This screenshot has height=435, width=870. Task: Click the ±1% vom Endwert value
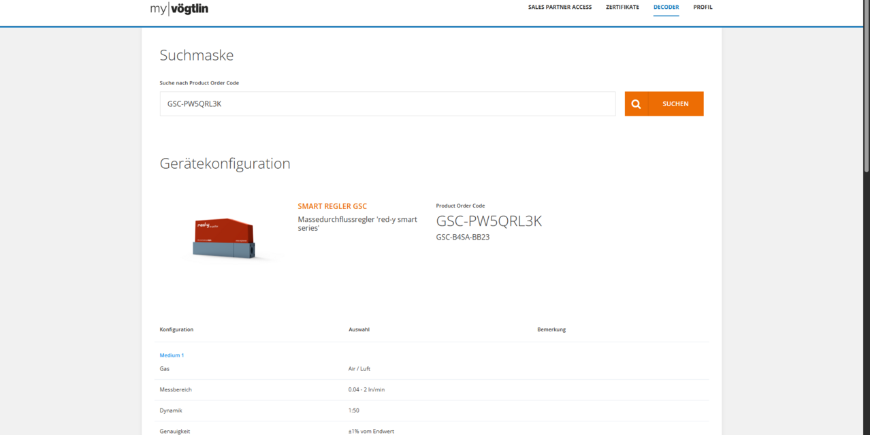(371, 432)
